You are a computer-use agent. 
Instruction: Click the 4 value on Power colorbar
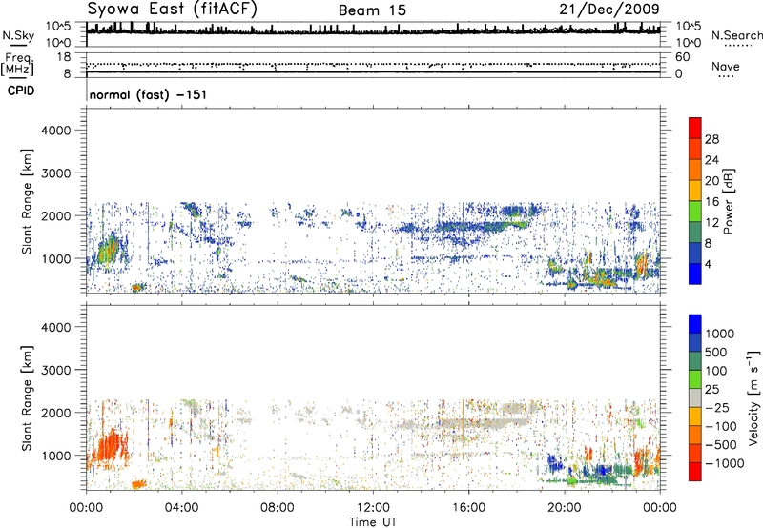[708, 265]
